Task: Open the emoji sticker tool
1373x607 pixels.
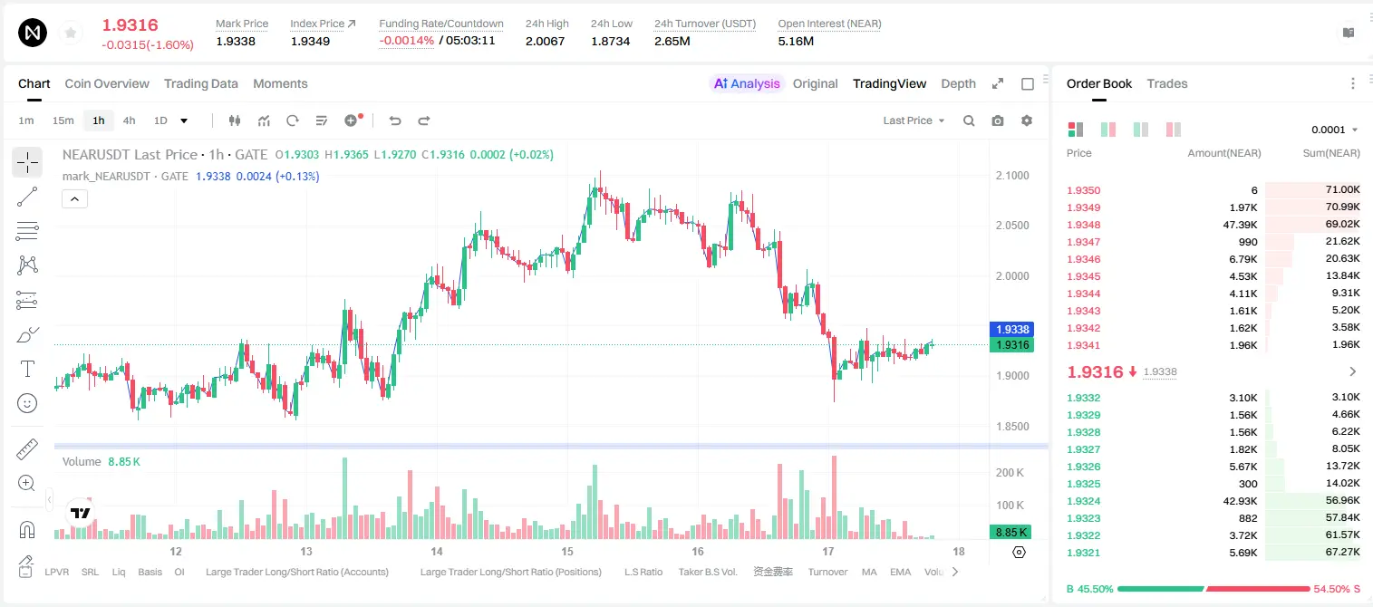Action: (x=27, y=403)
